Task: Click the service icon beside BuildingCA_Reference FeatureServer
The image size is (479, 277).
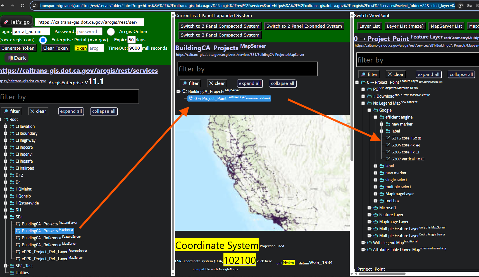Action: tap(18, 238)
